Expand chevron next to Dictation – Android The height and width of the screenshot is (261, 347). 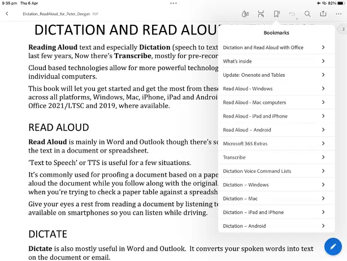pyautogui.click(x=323, y=225)
